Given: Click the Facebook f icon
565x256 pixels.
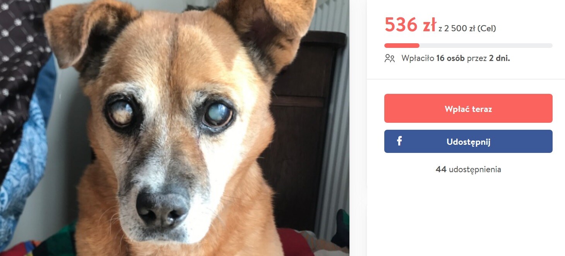Looking at the screenshot, I should coord(399,141).
